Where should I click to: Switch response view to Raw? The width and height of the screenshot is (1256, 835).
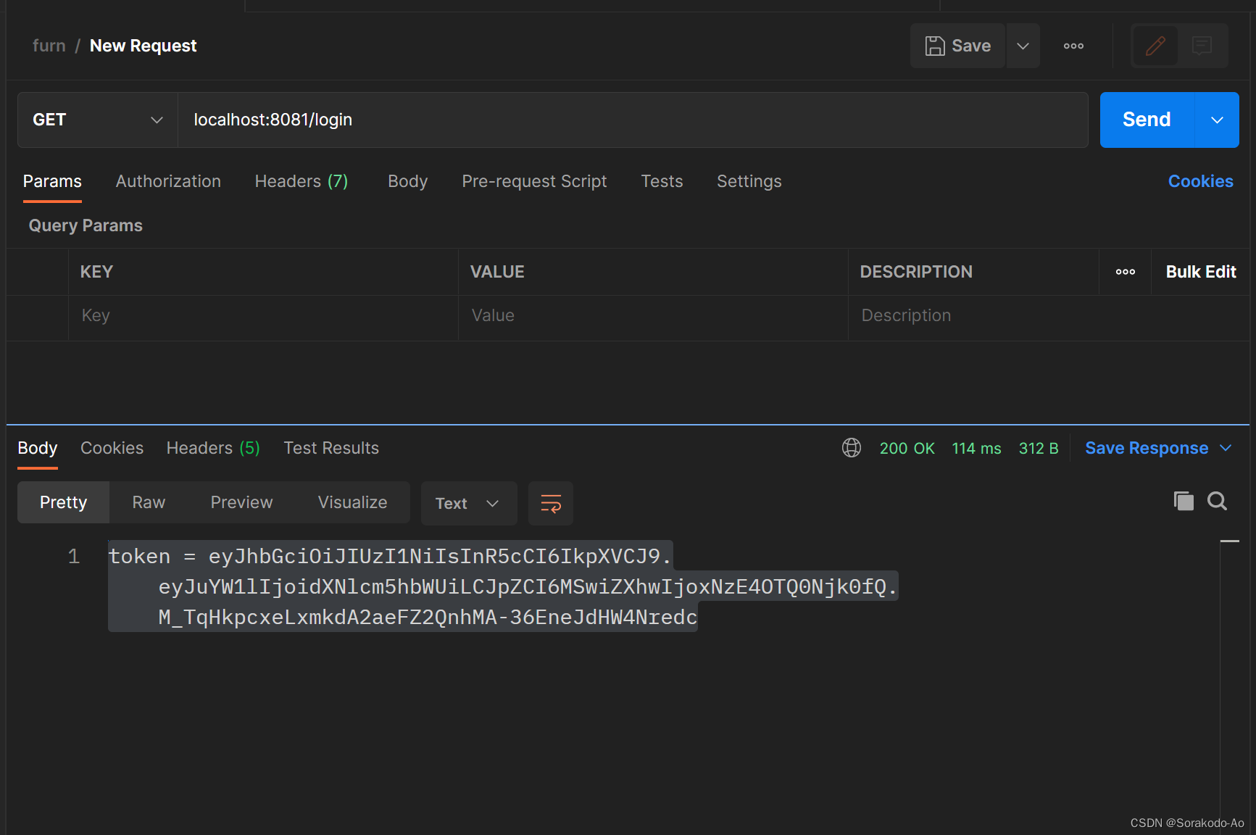click(148, 502)
